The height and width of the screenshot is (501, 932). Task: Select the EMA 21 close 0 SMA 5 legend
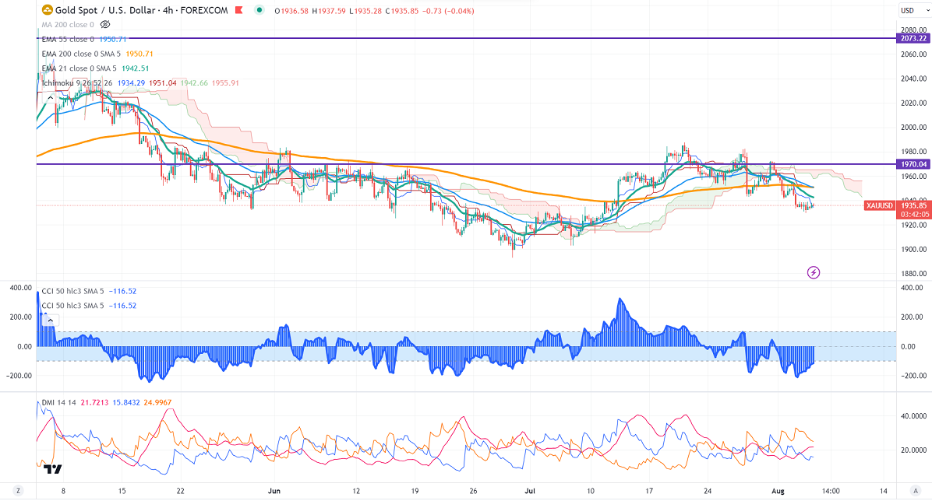point(79,68)
